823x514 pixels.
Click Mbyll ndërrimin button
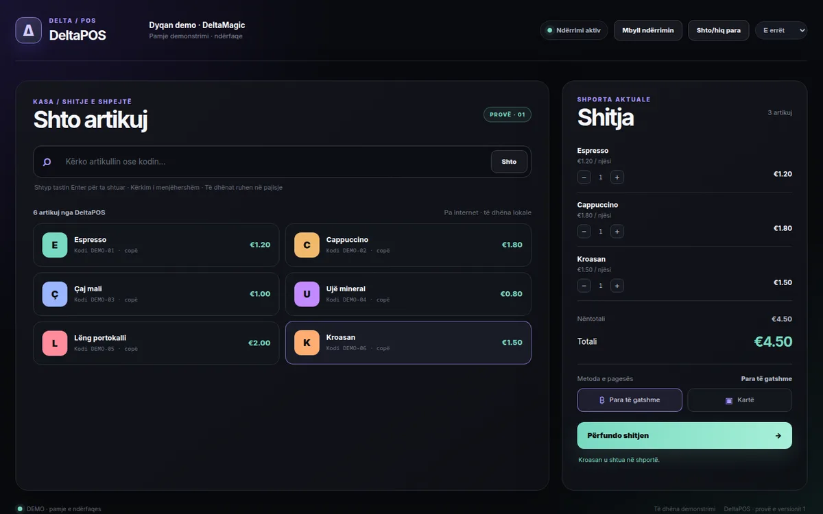pyautogui.click(x=648, y=31)
